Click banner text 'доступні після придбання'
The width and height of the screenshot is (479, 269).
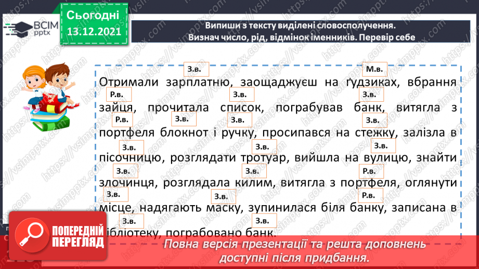coord(294,258)
